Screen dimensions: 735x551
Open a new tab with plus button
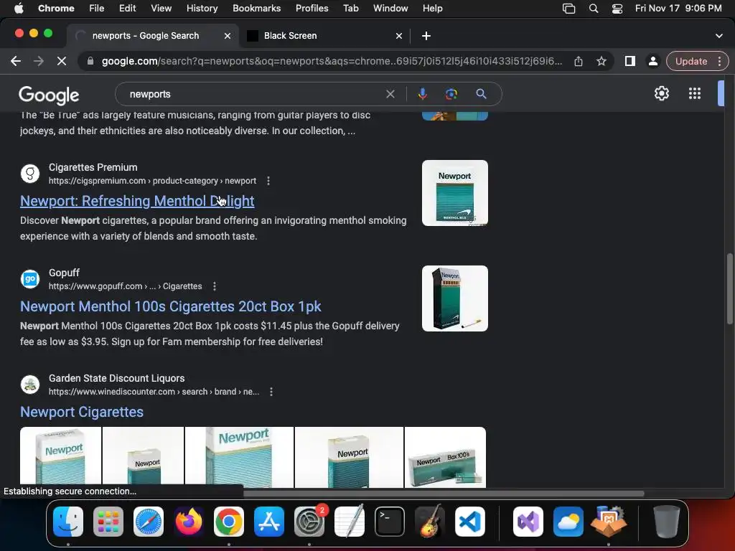click(426, 36)
